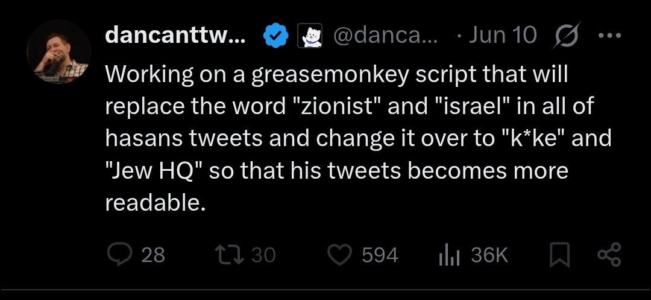
Task: Open the @danca... handle link
Action: point(385,36)
